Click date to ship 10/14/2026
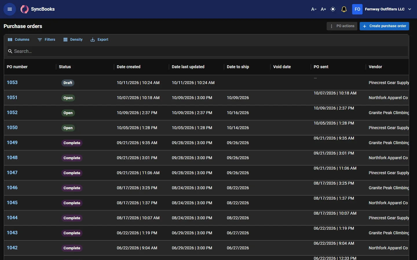Viewport: 417px width, 260px height. tap(238, 128)
